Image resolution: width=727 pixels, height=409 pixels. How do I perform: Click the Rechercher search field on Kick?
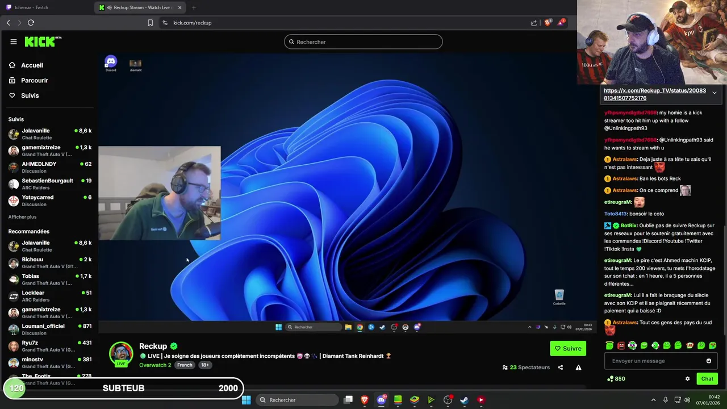[363, 41]
